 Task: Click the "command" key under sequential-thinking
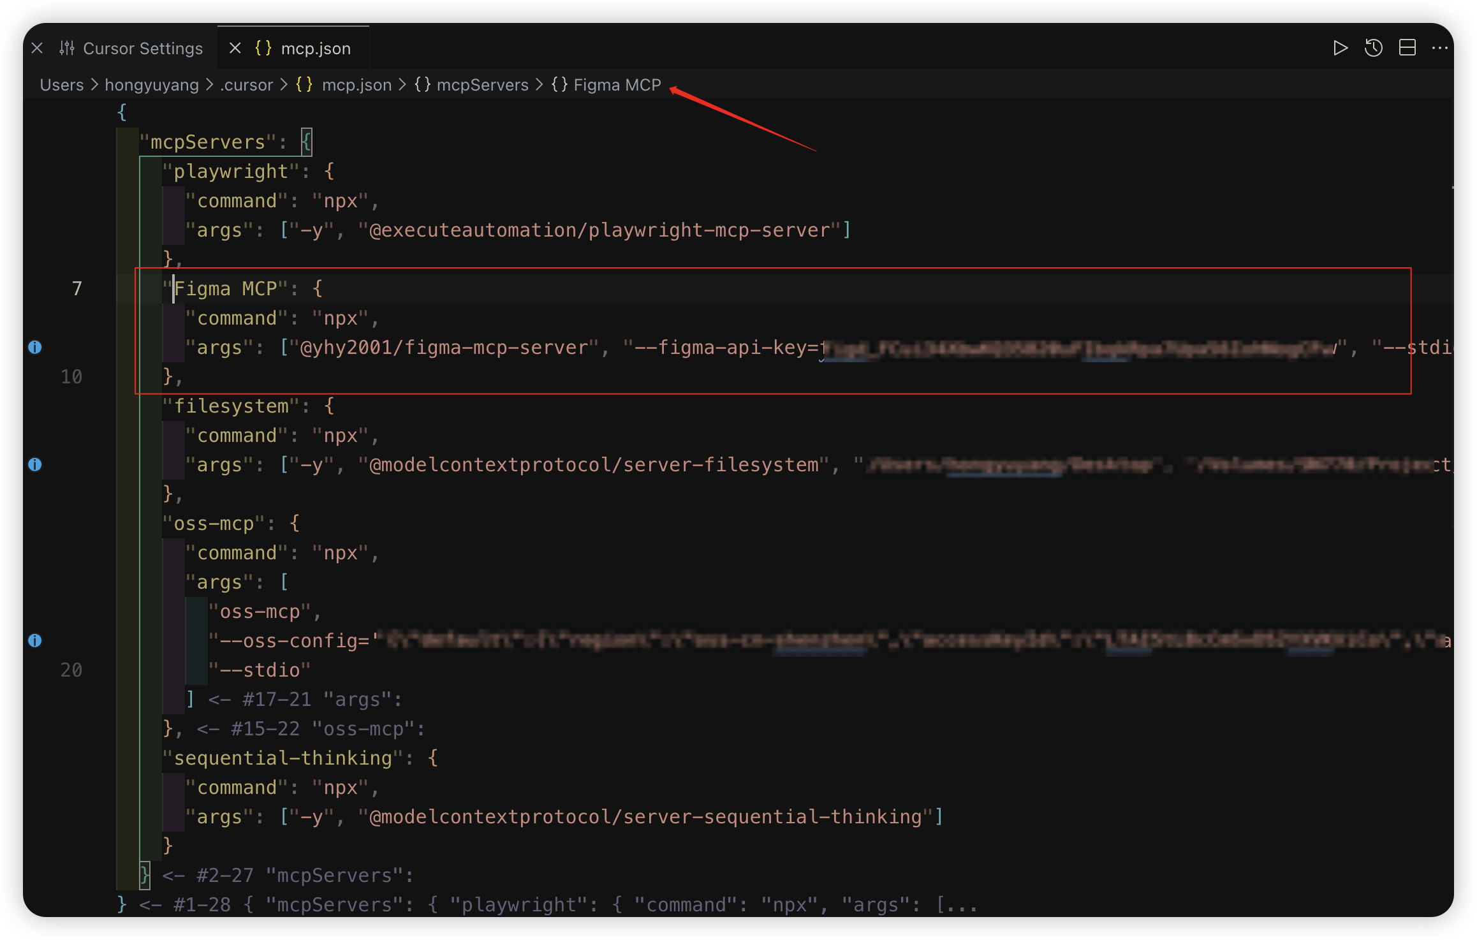[237, 787]
